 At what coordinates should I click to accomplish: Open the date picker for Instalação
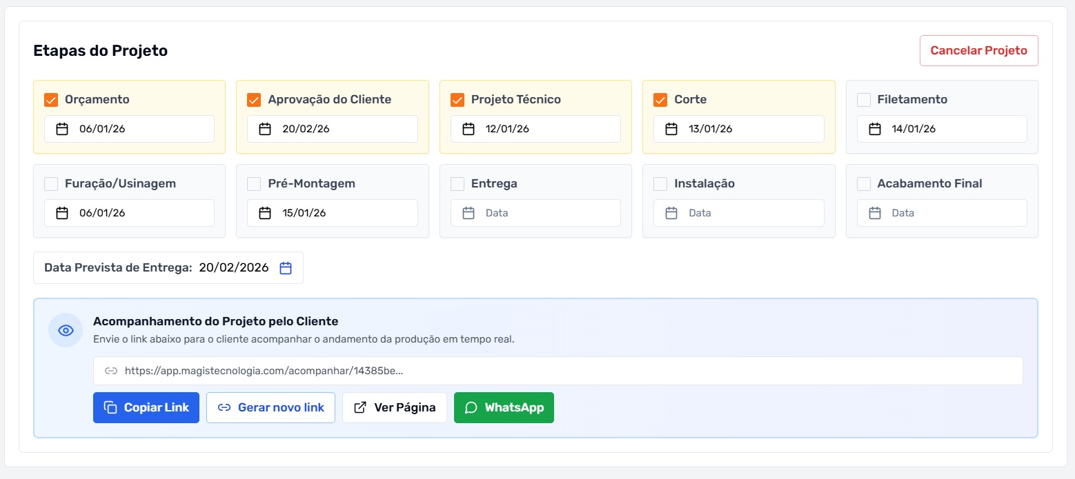coord(671,213)
